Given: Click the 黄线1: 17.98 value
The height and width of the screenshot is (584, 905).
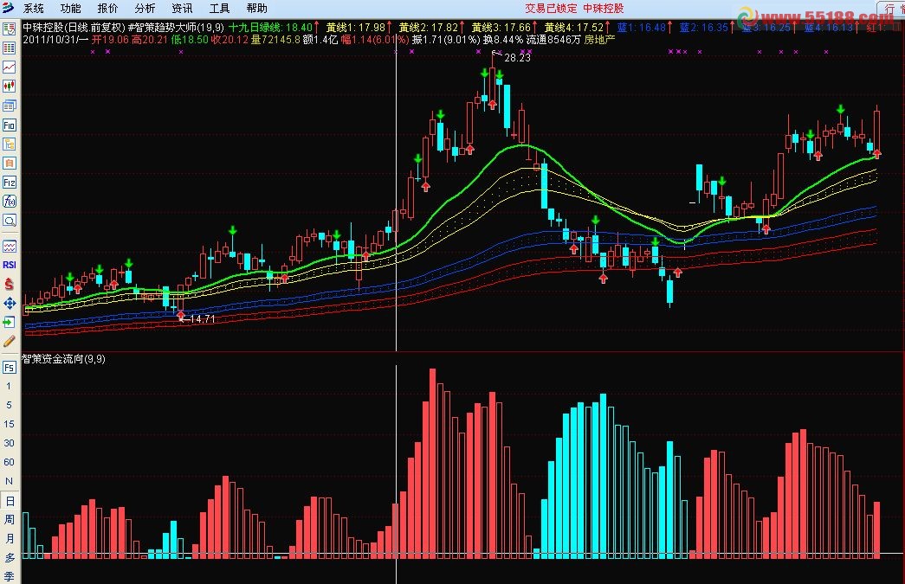Looking at the screenshot, I should (356, 27).
